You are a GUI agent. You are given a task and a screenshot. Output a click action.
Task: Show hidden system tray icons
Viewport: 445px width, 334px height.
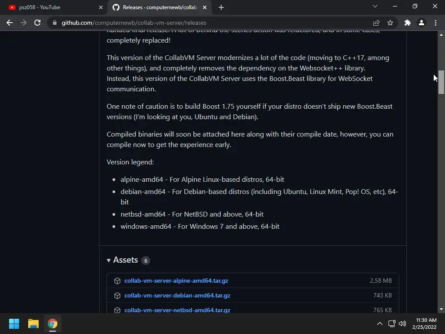379,324
